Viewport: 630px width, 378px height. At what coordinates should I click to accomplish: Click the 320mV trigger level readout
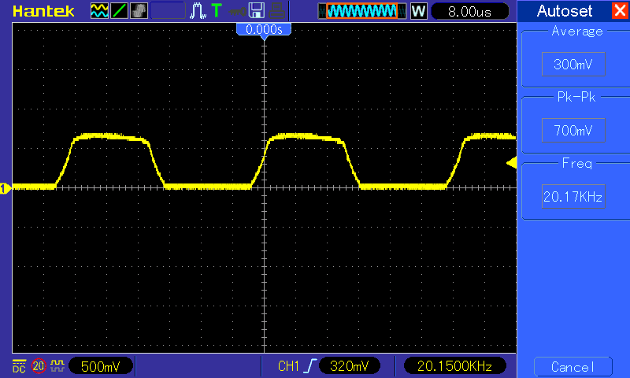tap(349, 366)
